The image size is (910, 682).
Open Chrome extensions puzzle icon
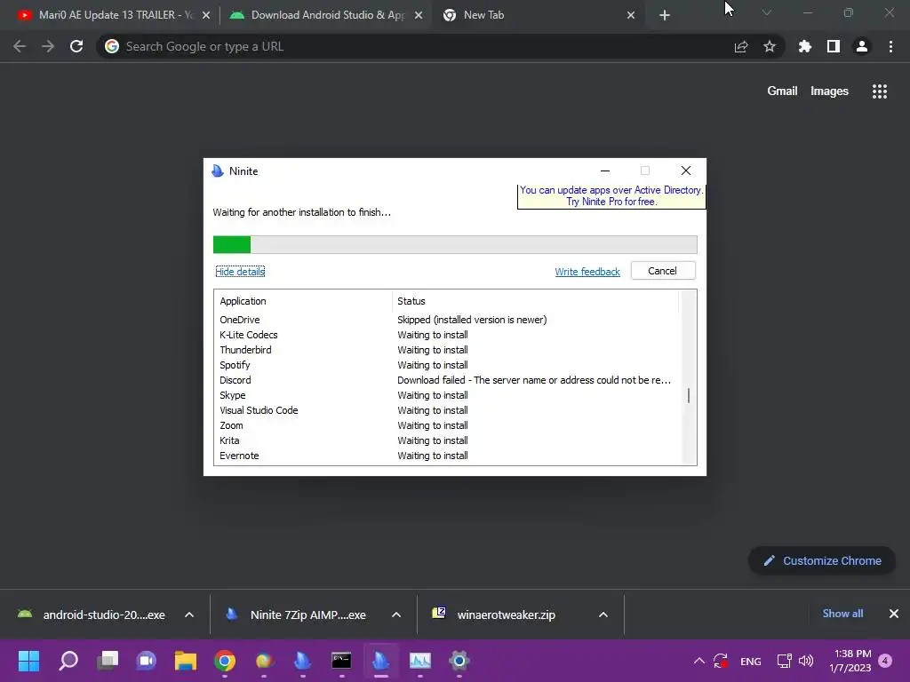[x=805, y=46]
